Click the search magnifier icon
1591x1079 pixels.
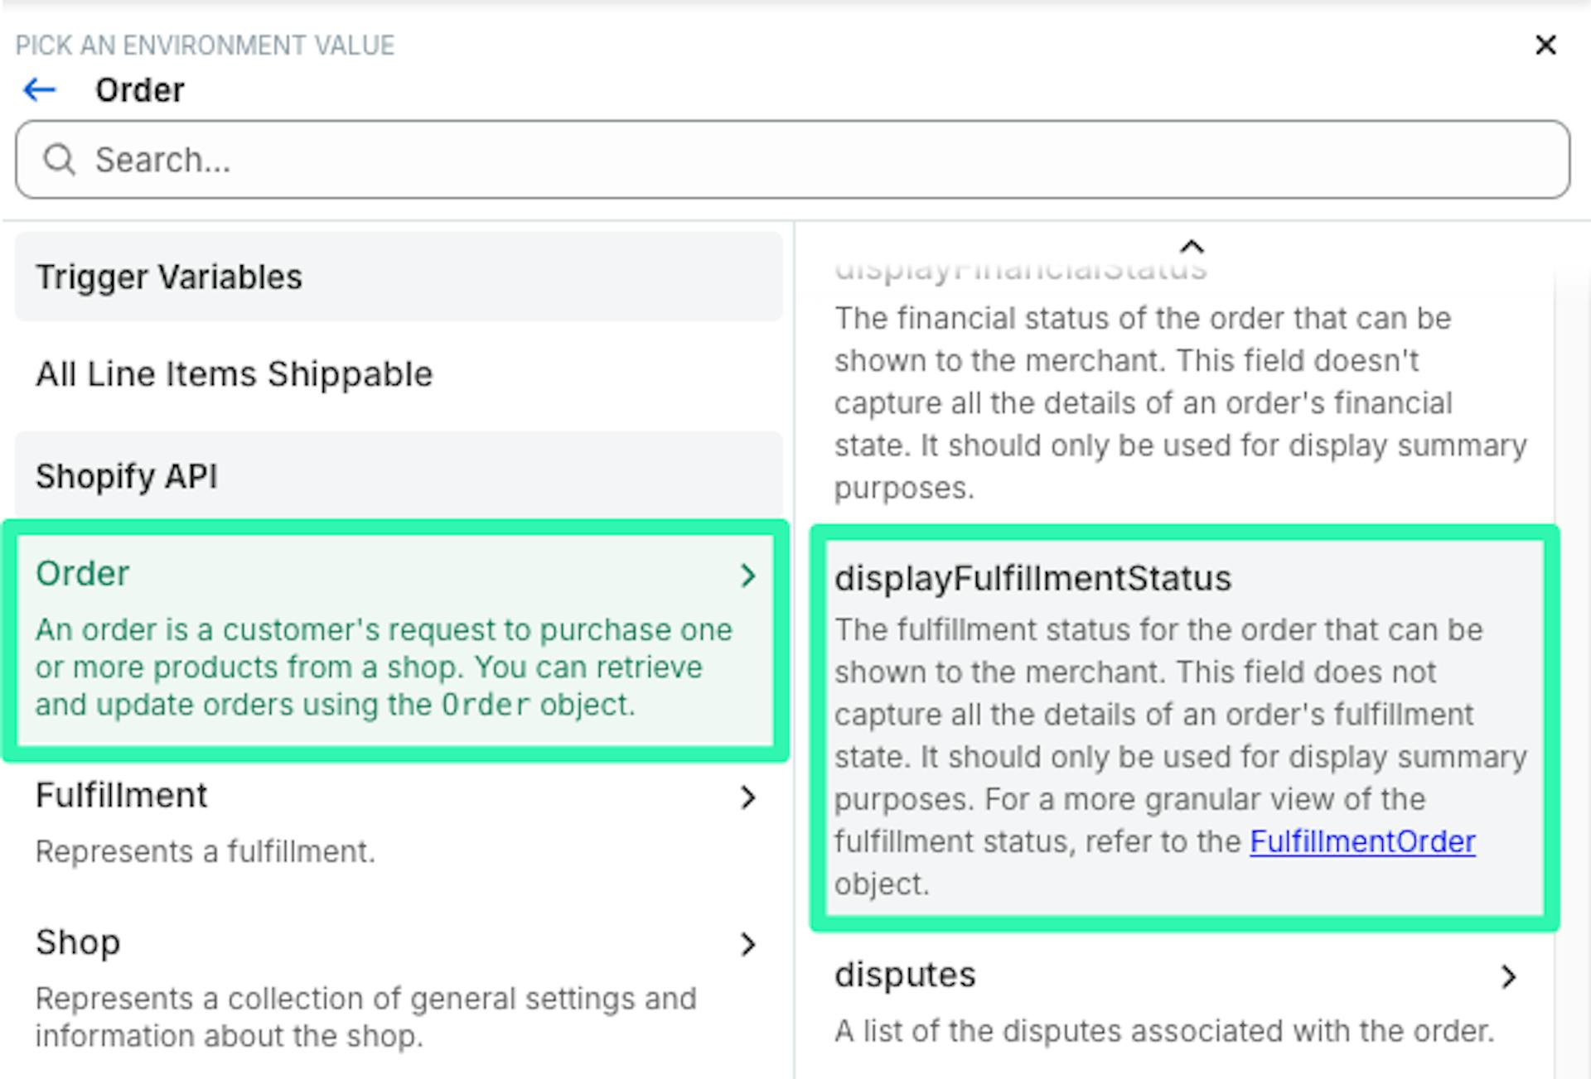tap(59, 159)
